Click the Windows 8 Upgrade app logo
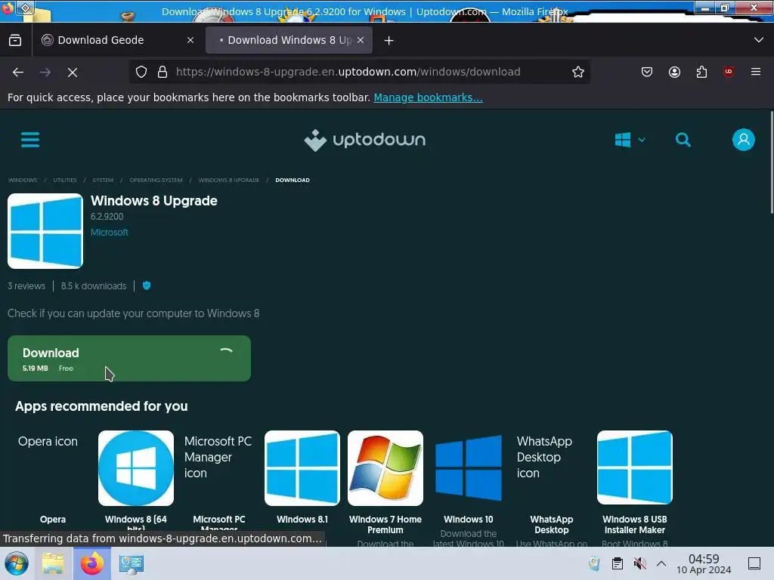This screenshot has height=580, width=774. coord(45,231)
